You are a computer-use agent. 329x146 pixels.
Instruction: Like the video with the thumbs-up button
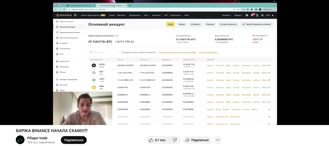pos(156,140)
